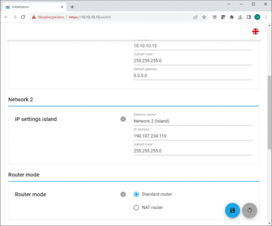Click the browser forward arrow

15,17
